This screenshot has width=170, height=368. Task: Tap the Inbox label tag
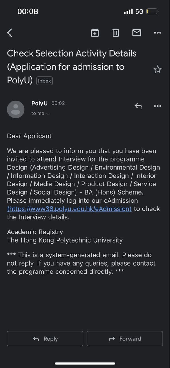click(x=45, y=81)
